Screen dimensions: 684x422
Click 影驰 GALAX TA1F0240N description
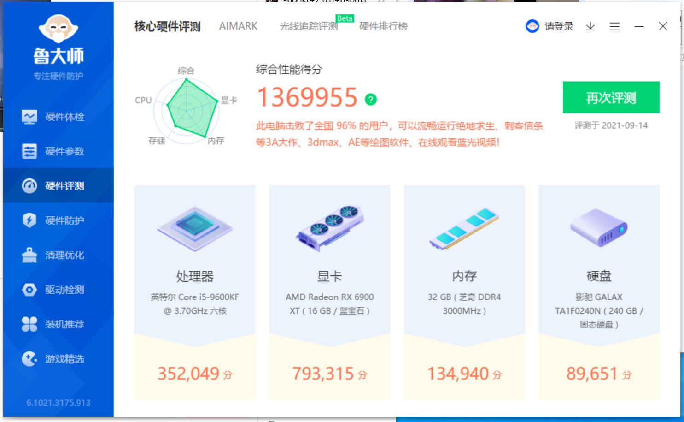click(599, 311)
